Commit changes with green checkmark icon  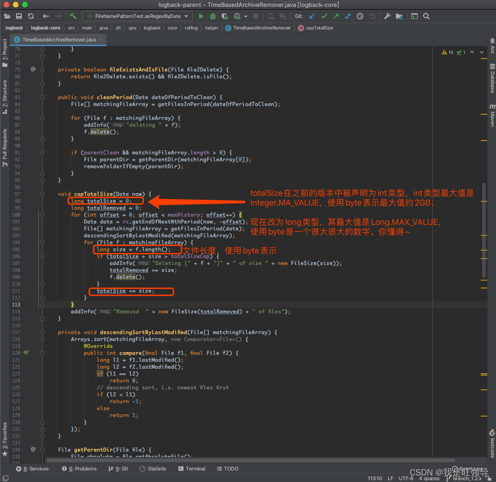pyautogui.click(x=324, y=16)
